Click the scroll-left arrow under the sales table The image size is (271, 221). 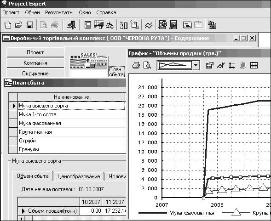tap(21, 219)
